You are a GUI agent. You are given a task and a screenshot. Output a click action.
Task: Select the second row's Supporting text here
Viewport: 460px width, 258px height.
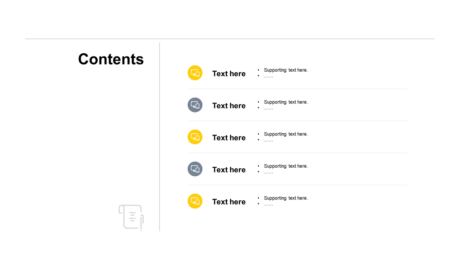click(286, 102)
